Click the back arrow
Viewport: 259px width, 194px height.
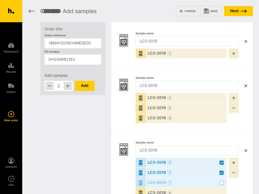pyautogui.click(x=31, y=11)
